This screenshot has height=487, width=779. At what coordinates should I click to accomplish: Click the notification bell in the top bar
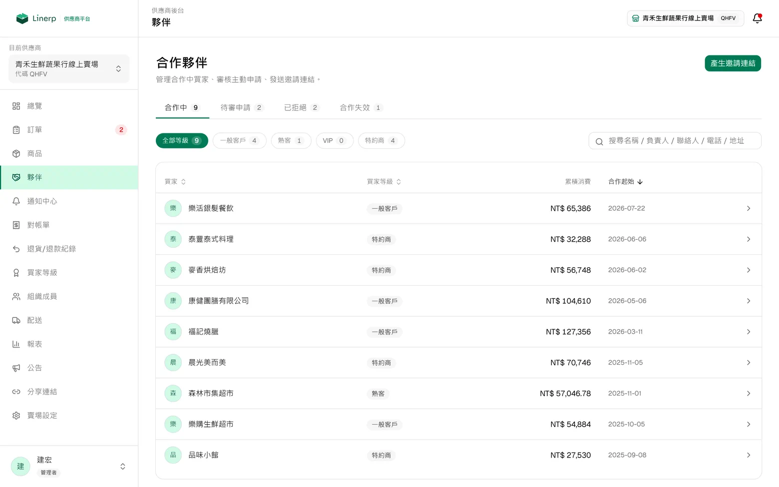click(758, 18)
